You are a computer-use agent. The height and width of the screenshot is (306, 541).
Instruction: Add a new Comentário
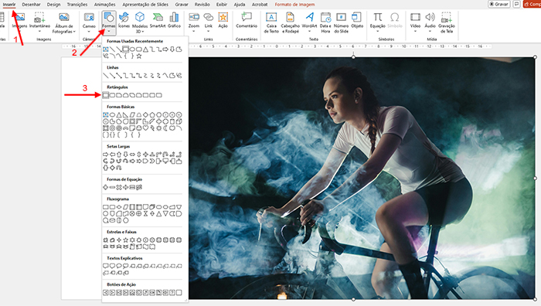pos(247,20)
